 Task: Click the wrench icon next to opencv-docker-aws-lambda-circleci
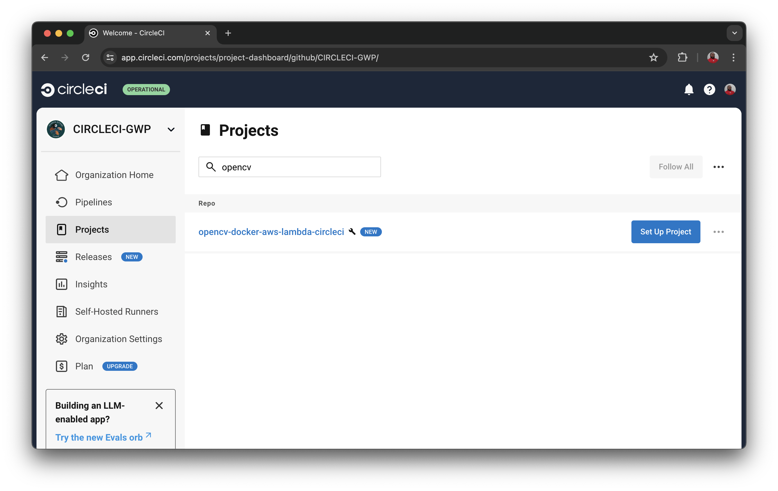tap(352, 232)
